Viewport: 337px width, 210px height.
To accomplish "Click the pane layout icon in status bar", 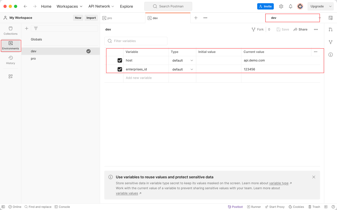I will pyautogui.click(x=326, y=207).
